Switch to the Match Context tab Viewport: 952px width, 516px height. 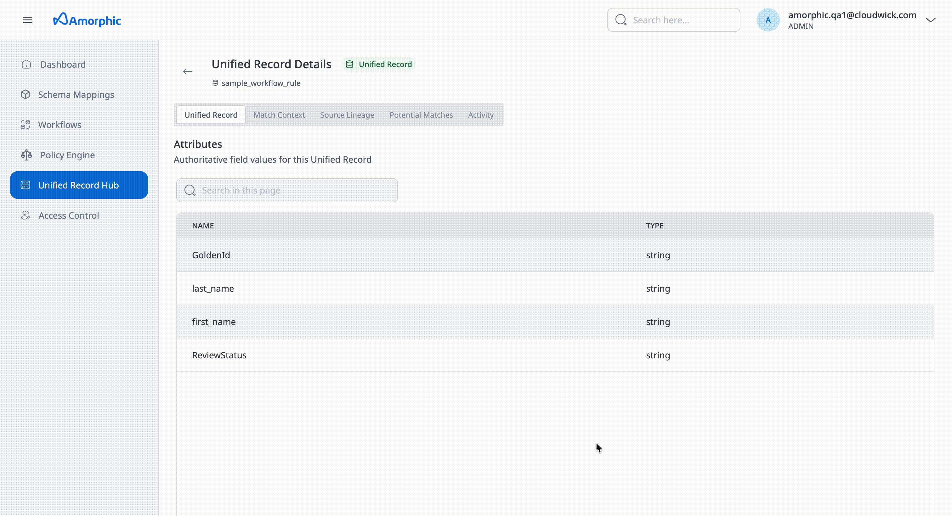pos(279,115)
